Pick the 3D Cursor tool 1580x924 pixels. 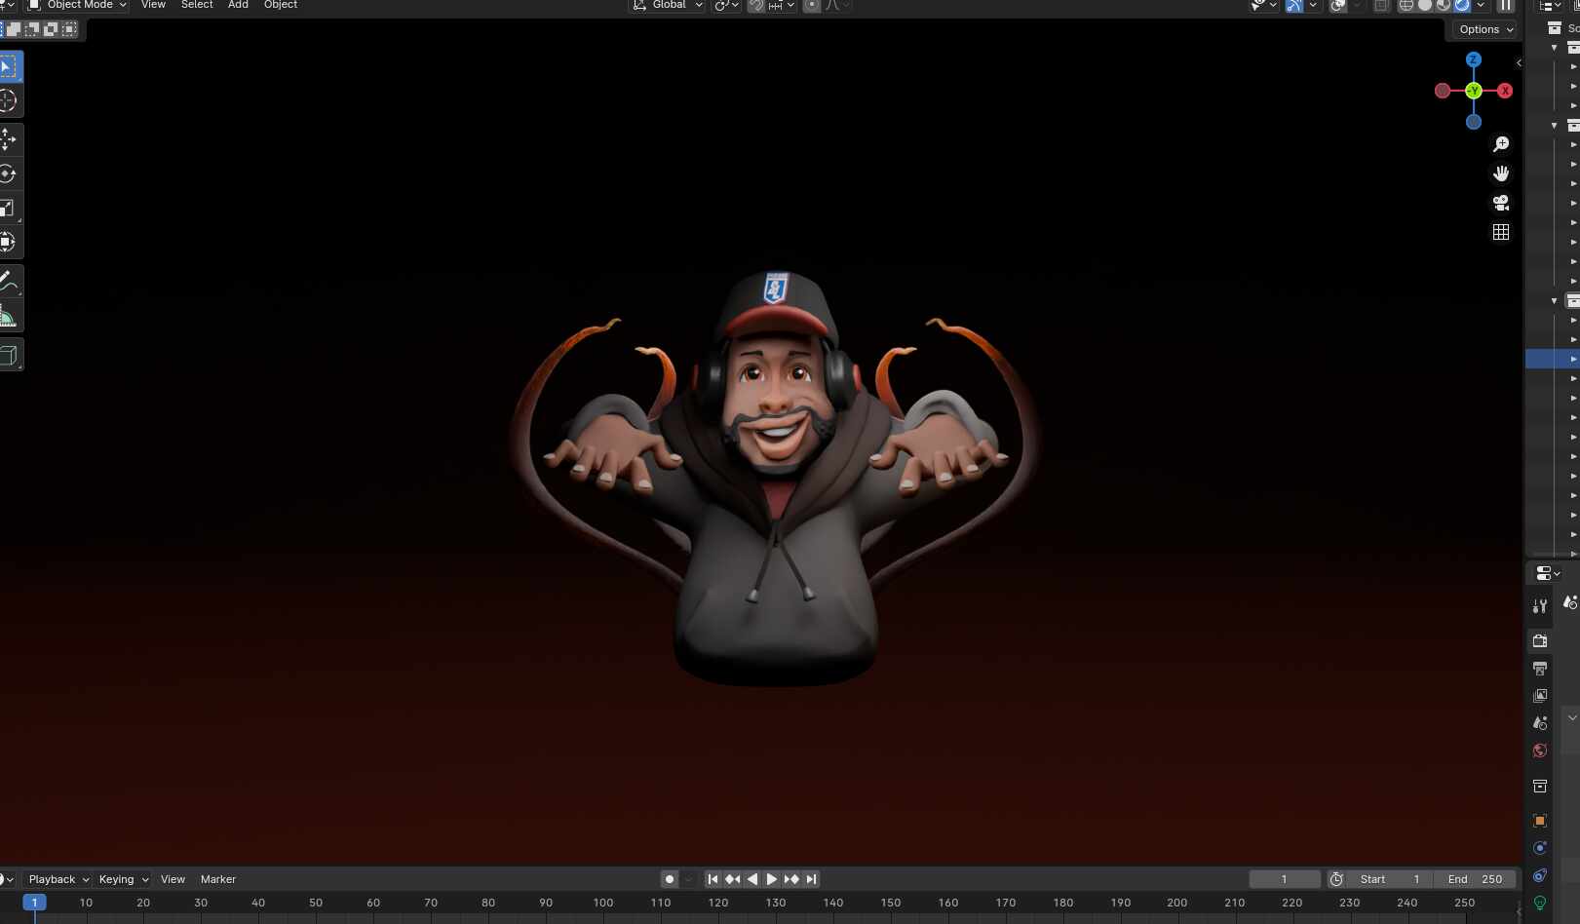point(8,100)
